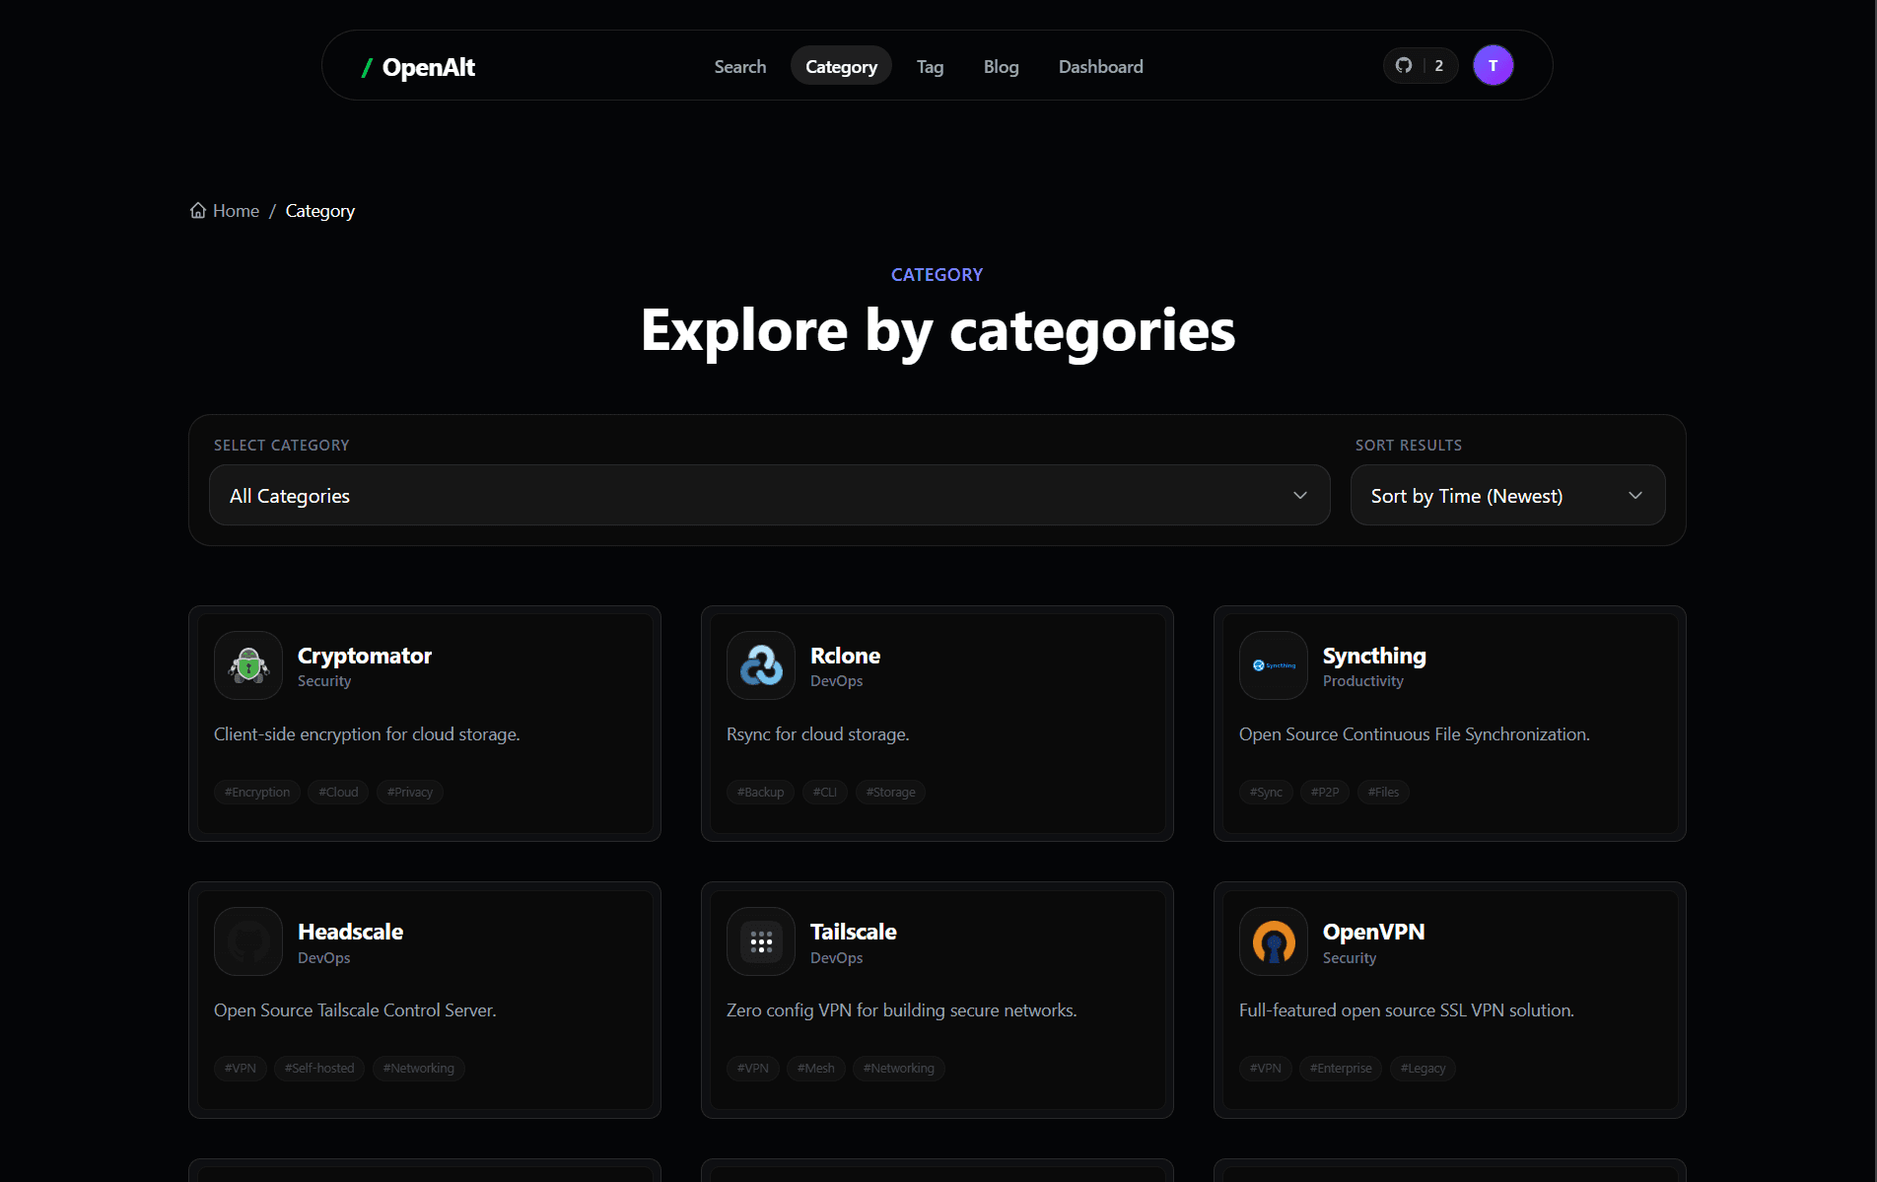Switch to the Tag nav item
This screenshot has height=1182, width=1877.
pyautogui.click(x=930, y=66)
